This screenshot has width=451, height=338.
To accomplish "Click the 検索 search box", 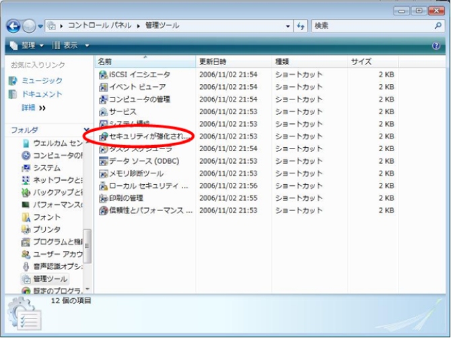I will tap(370, 26).
